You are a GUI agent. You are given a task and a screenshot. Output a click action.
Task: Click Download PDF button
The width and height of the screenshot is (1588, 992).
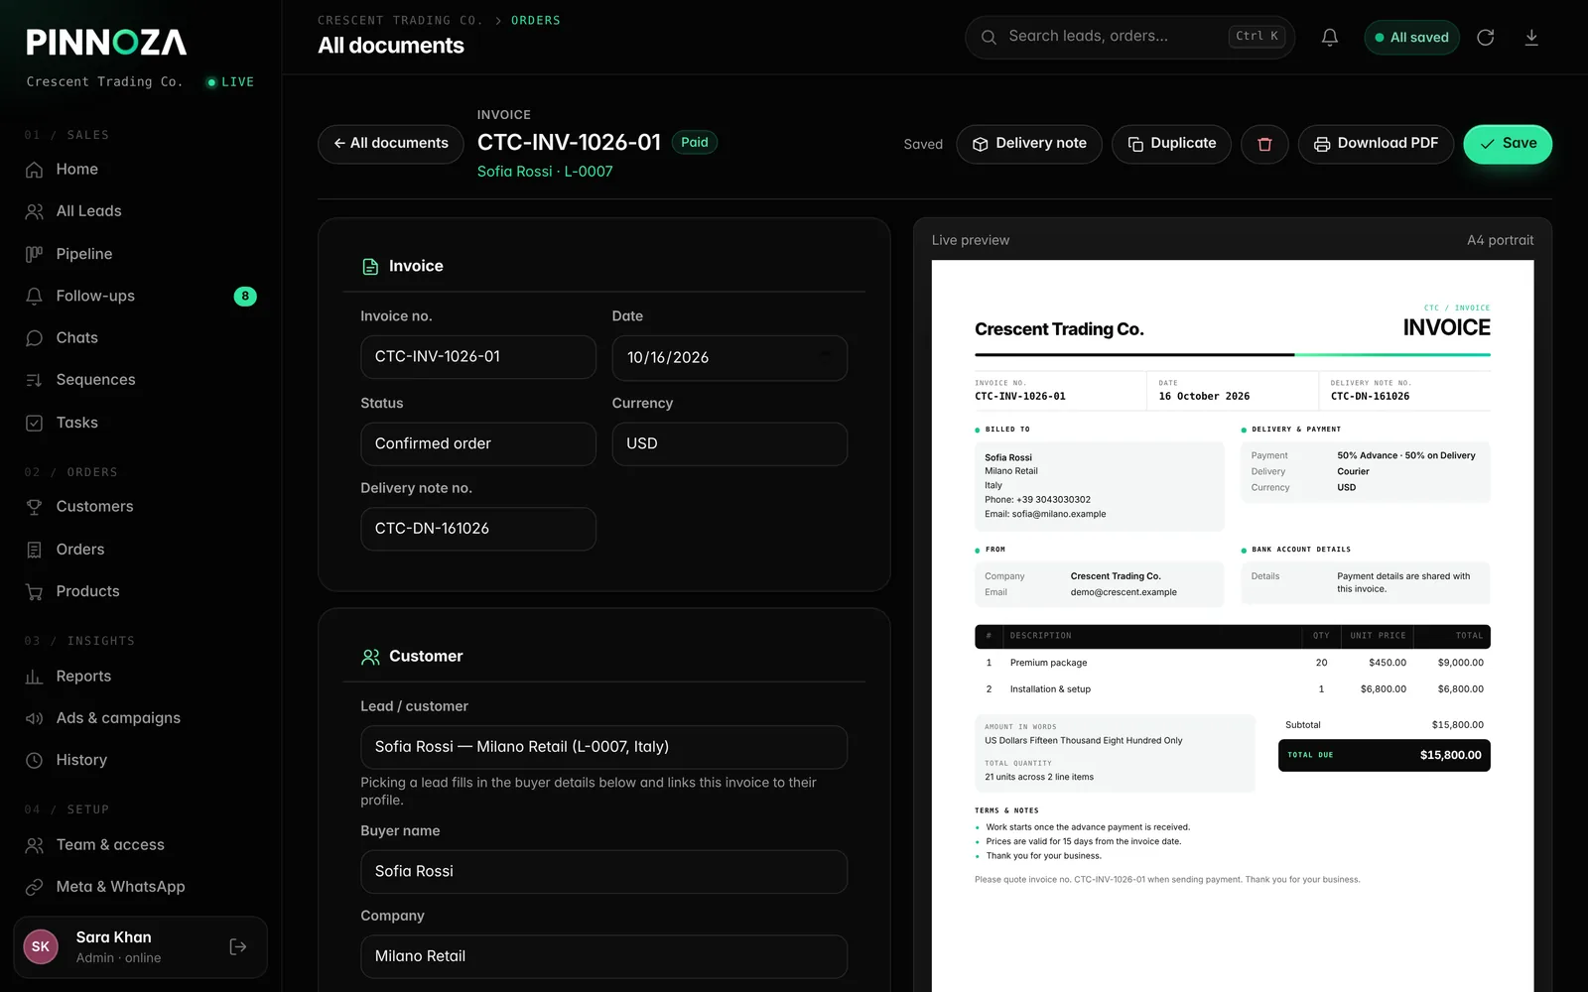1376,144
